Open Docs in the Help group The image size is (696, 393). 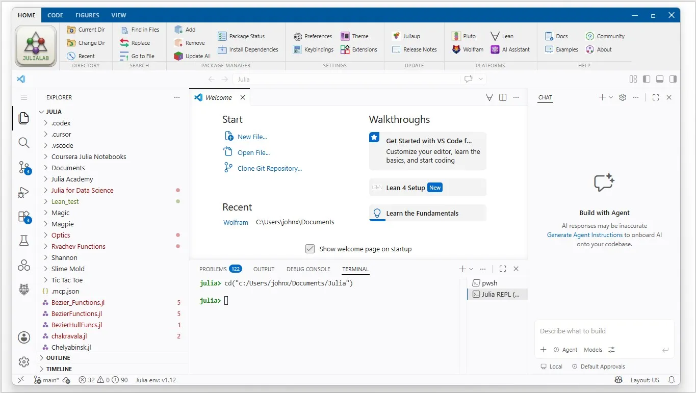pyautogui.click(x=556, y=36)
